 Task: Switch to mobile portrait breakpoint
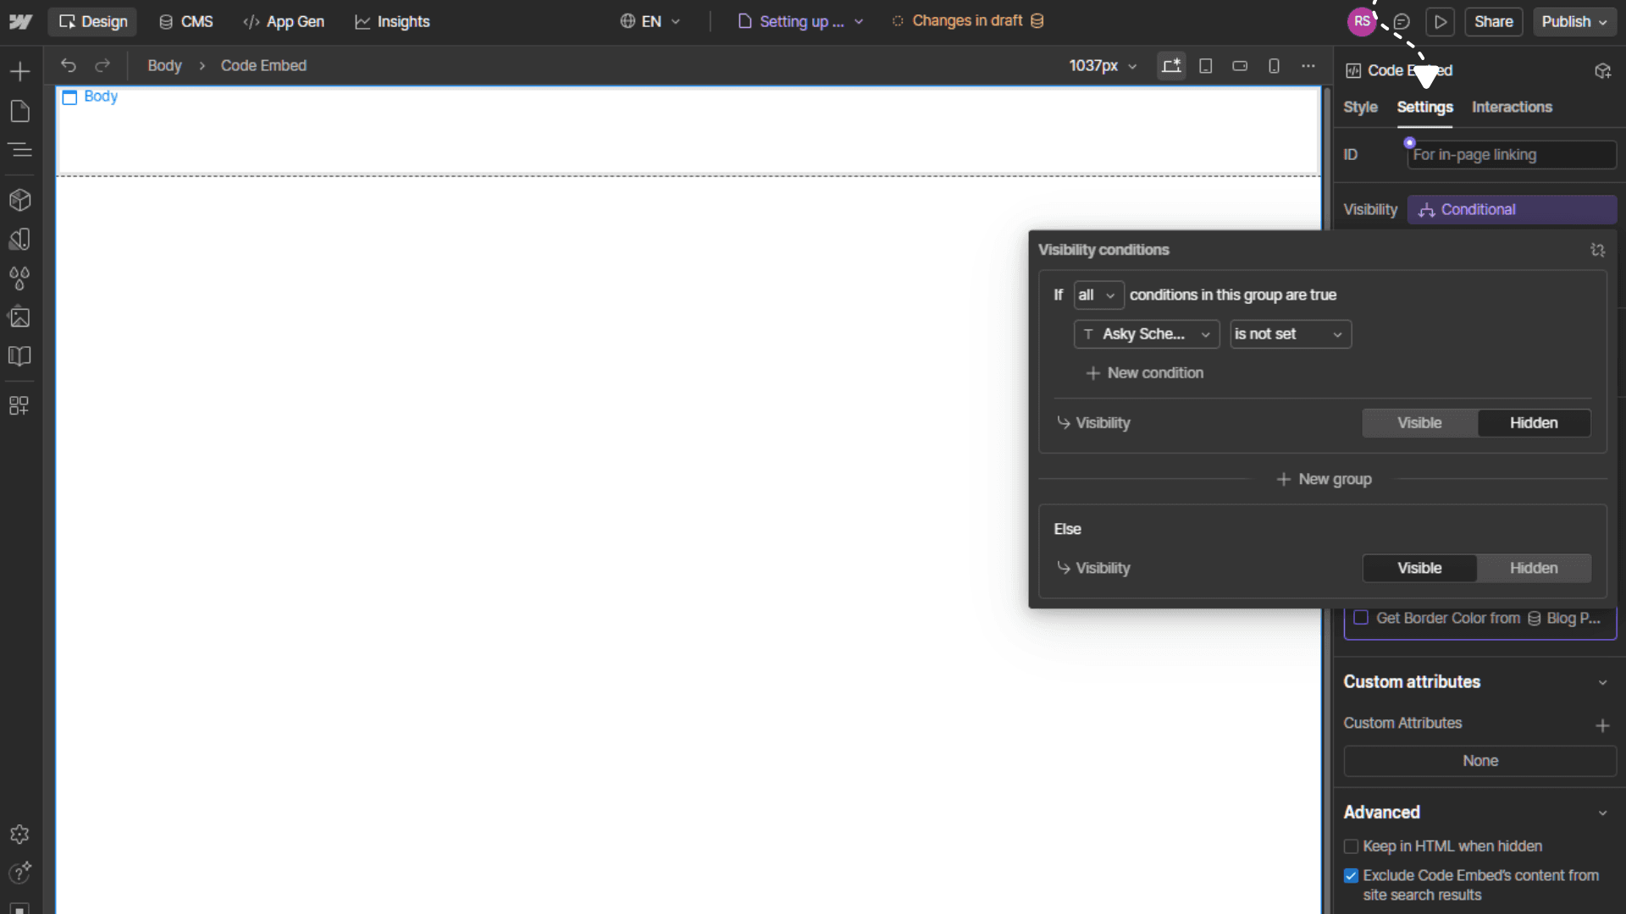pos(1274,65)
